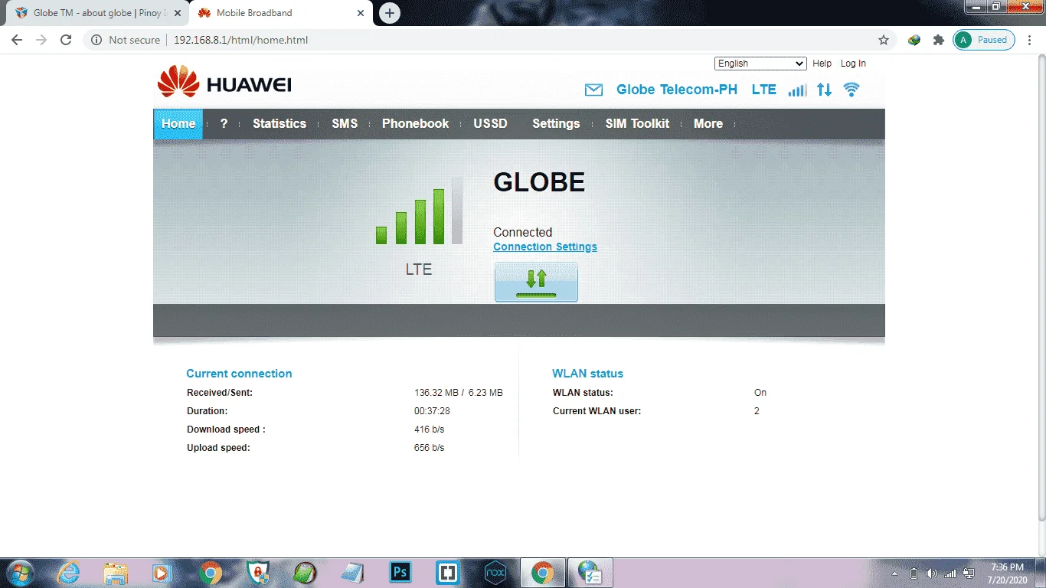
Task: Click the Not secure site info icon
Action: (96, 40)
